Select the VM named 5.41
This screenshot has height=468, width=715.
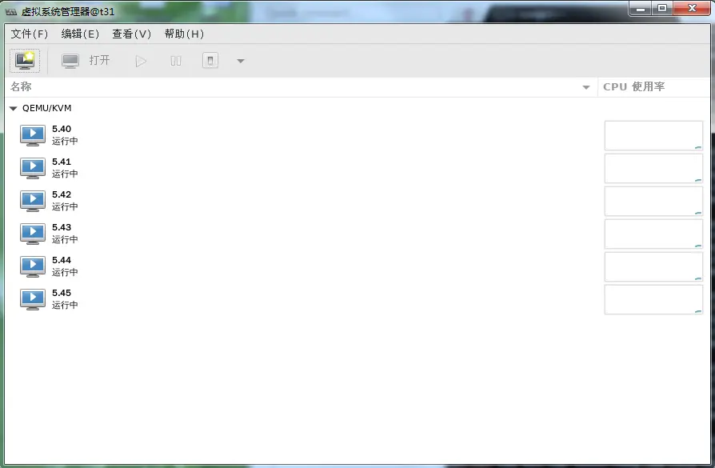click(x=357, y=168)
